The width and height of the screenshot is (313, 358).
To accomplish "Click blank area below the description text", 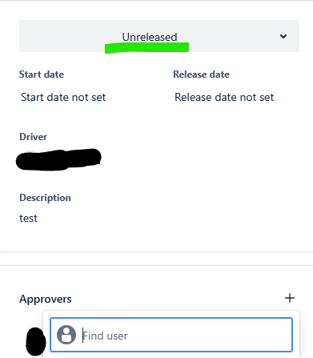I will (159, 238).
